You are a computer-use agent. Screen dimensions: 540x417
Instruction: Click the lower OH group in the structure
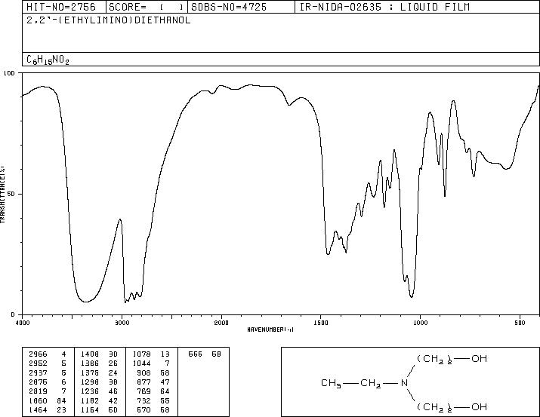[x=479, y=407]
